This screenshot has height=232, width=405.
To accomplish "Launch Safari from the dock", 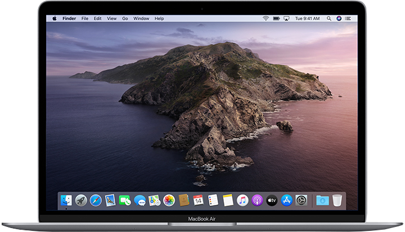I will 96,200.
